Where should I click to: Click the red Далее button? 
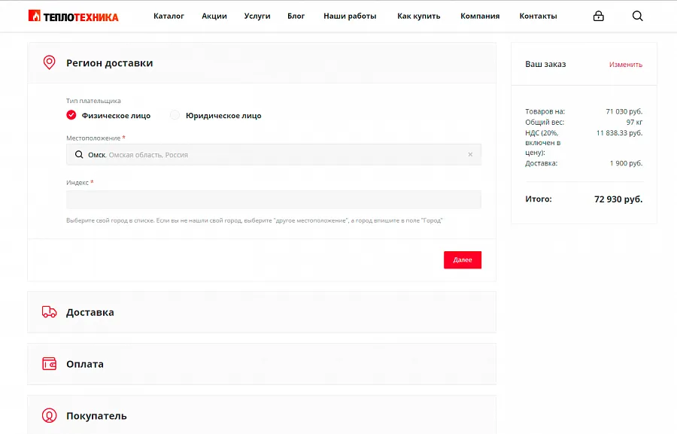463,260
